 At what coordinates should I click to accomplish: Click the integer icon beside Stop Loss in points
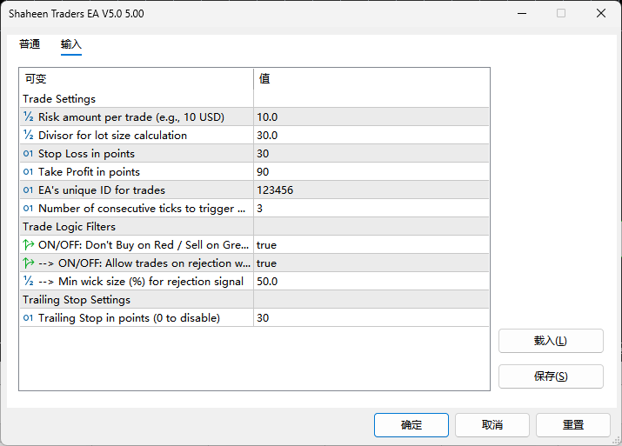(x=28, y=154)
